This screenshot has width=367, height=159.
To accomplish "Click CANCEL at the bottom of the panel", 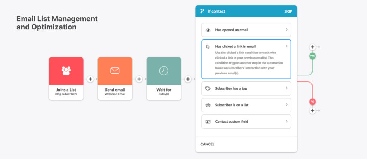I will (208, 144).
